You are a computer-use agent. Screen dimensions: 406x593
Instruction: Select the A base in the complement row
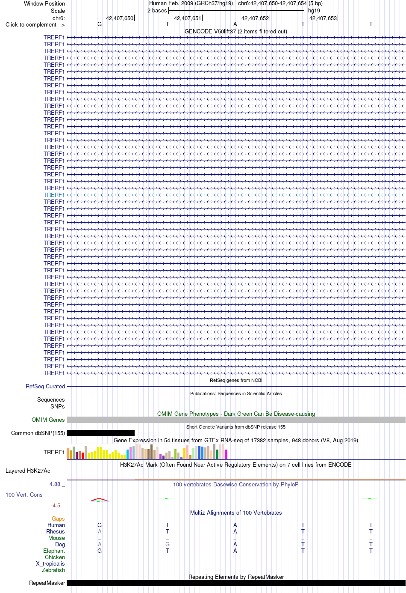click(235, 24)
